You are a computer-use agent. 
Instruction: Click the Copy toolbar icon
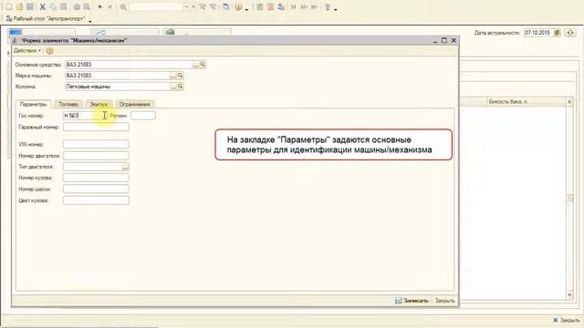53,7
